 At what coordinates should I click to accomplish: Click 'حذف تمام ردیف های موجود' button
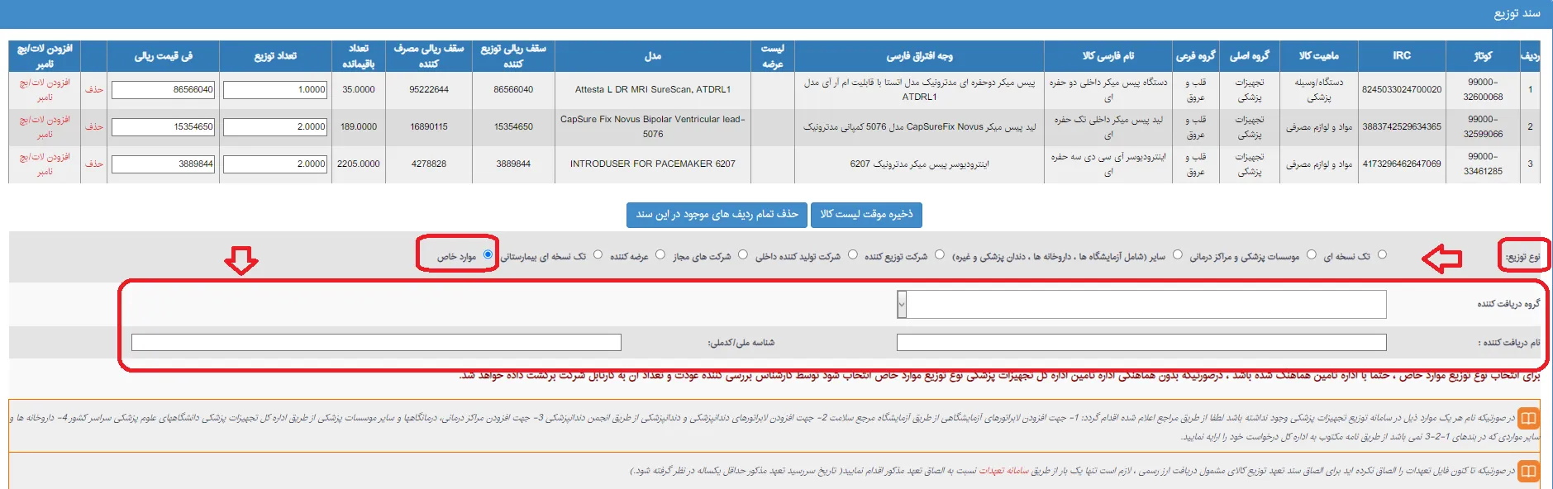pyautogui.click(x=717, y=215)
